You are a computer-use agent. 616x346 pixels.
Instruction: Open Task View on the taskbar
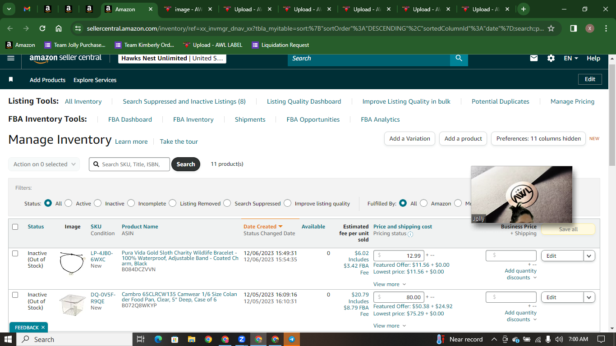click(x=141, y=339)
